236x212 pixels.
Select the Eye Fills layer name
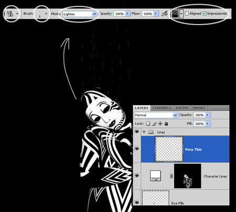pos(177,203)
